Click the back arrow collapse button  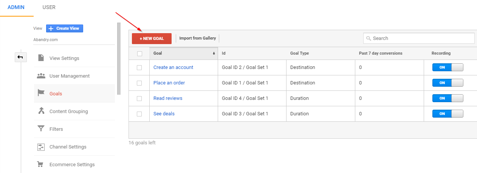click(x=20, y=57)
